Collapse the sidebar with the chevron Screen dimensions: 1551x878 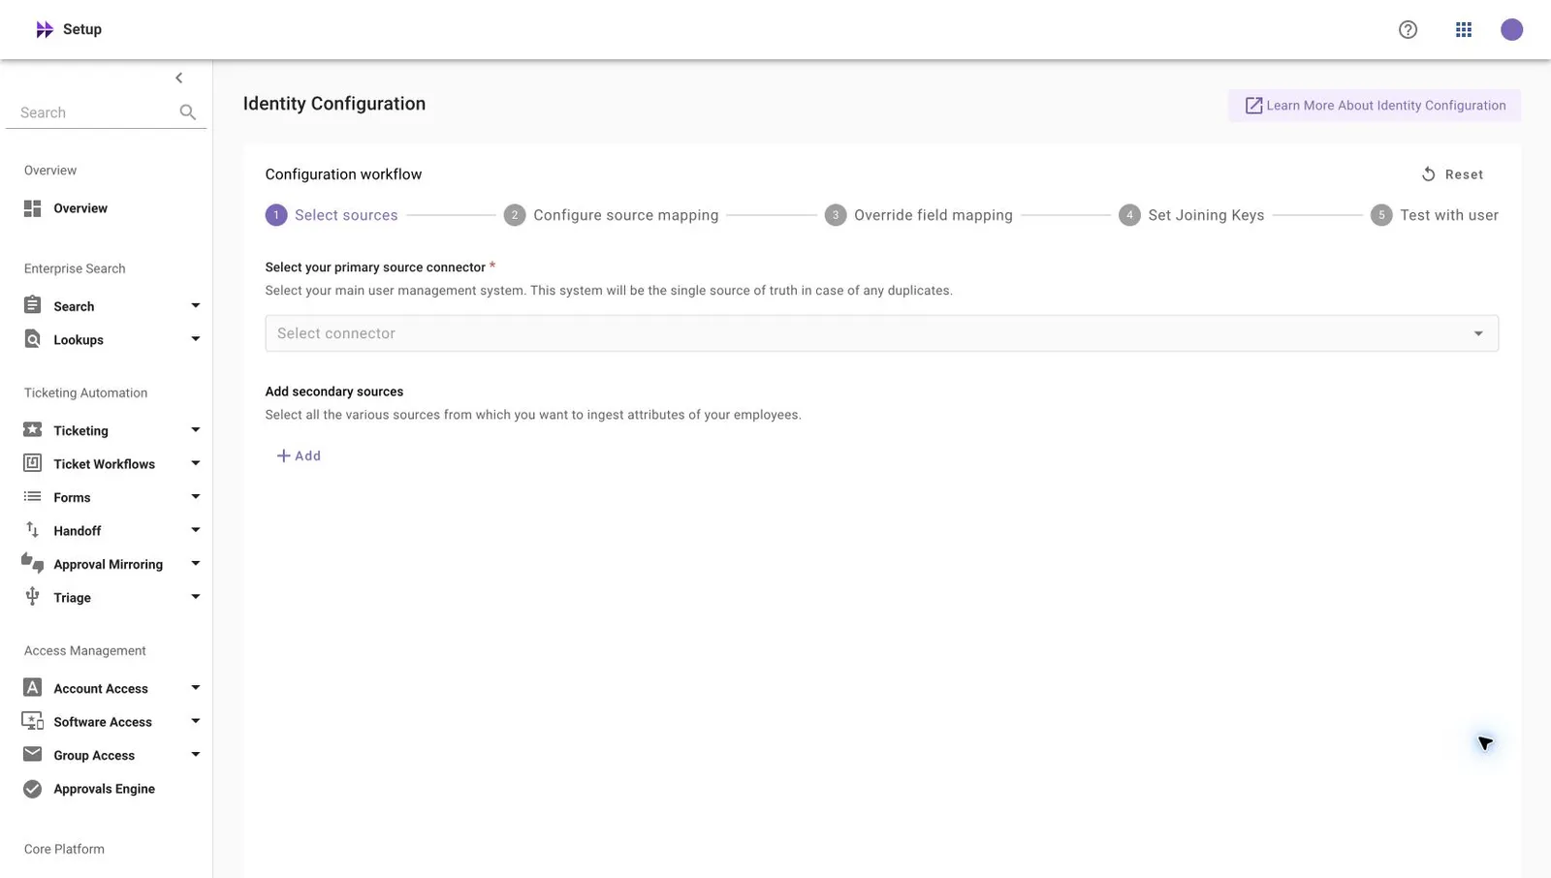click(x=178, y=78)
